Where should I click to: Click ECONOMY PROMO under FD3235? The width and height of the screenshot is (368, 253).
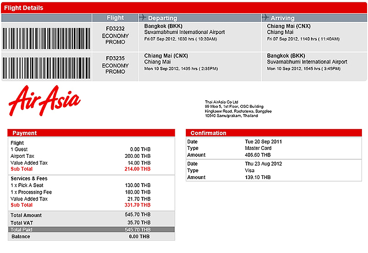[115, 69]
